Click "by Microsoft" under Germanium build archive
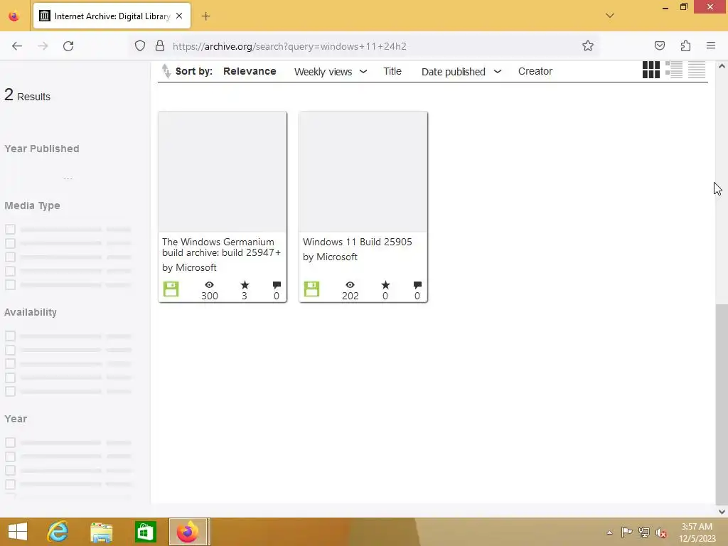728x546 pixels. pyautogui.click(x=189, y=267)
